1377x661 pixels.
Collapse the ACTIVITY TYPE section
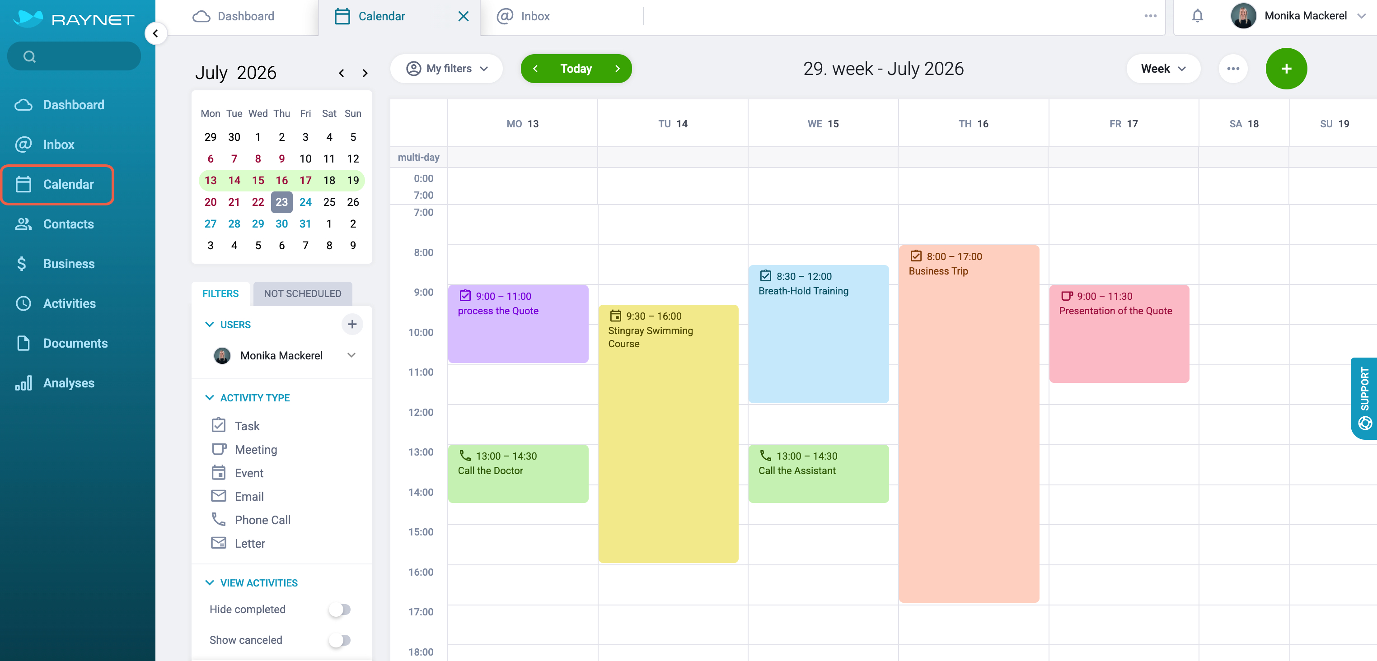click(210, 398)
